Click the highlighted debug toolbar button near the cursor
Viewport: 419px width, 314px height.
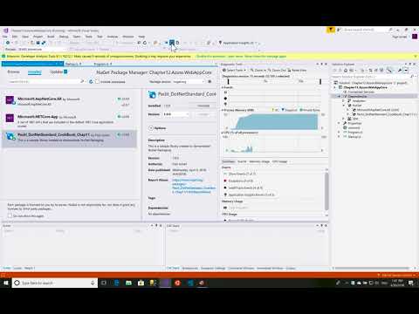[x=172, y=43]
